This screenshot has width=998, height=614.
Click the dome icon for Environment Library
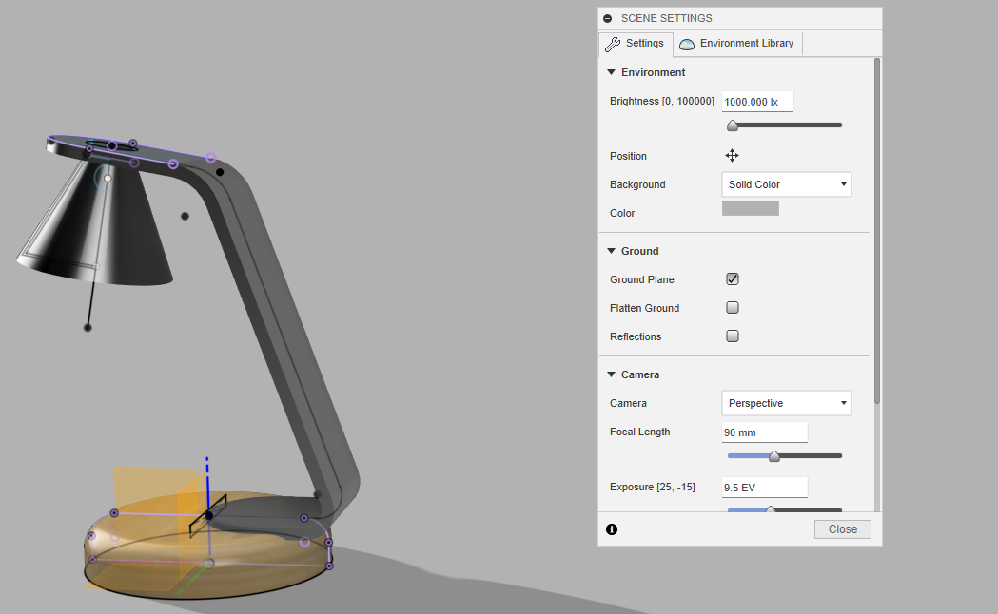pos(687,44)
